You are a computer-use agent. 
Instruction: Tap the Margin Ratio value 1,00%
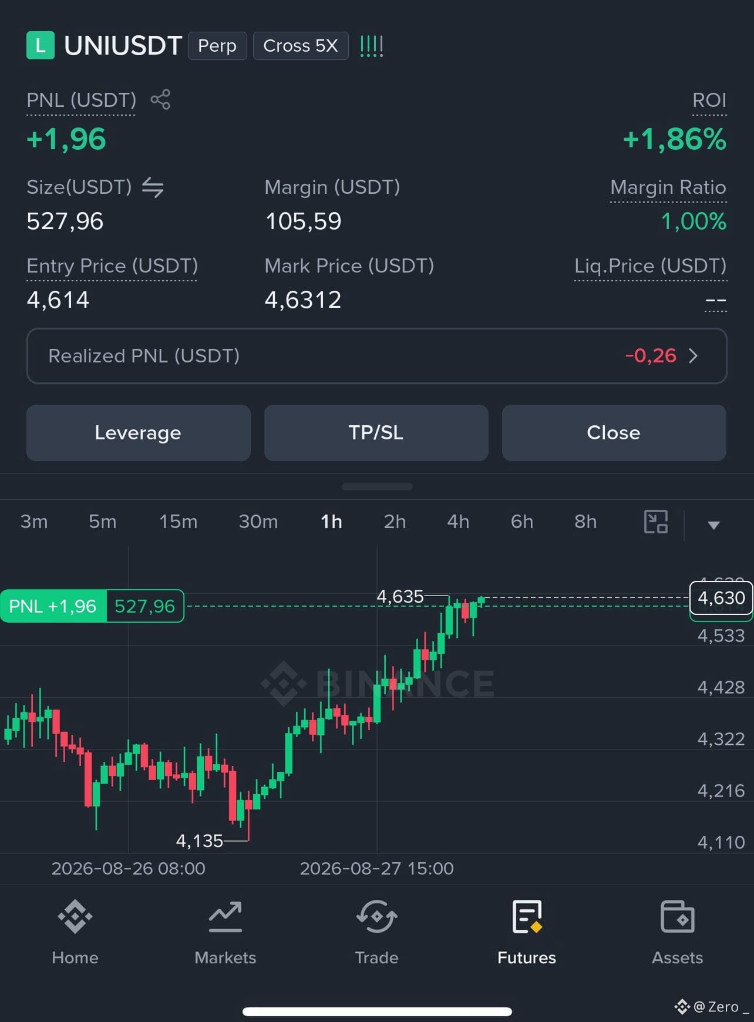point(694,221)
